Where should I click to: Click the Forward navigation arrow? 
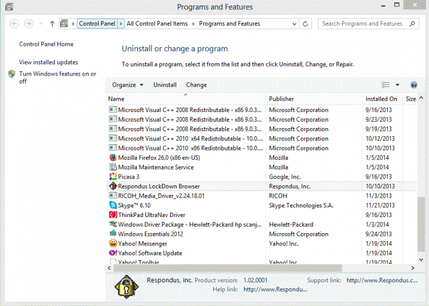tap(29, 24)
